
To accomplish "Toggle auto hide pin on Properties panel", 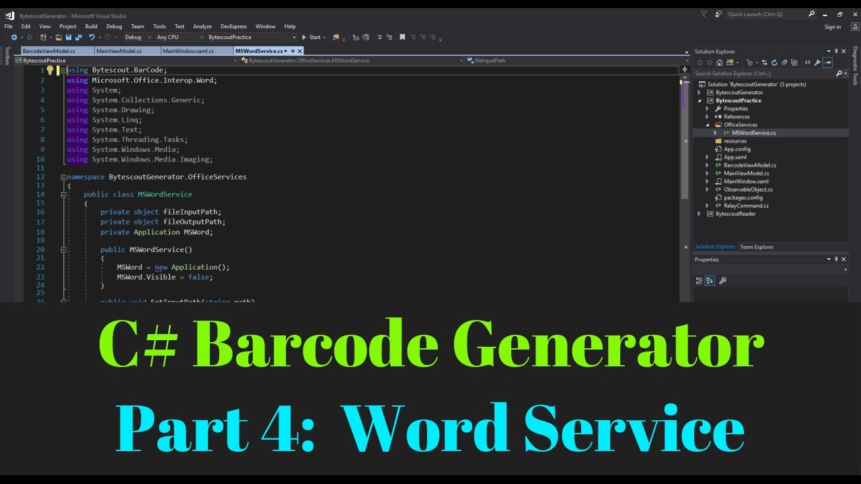I will [x=836, y=259].
